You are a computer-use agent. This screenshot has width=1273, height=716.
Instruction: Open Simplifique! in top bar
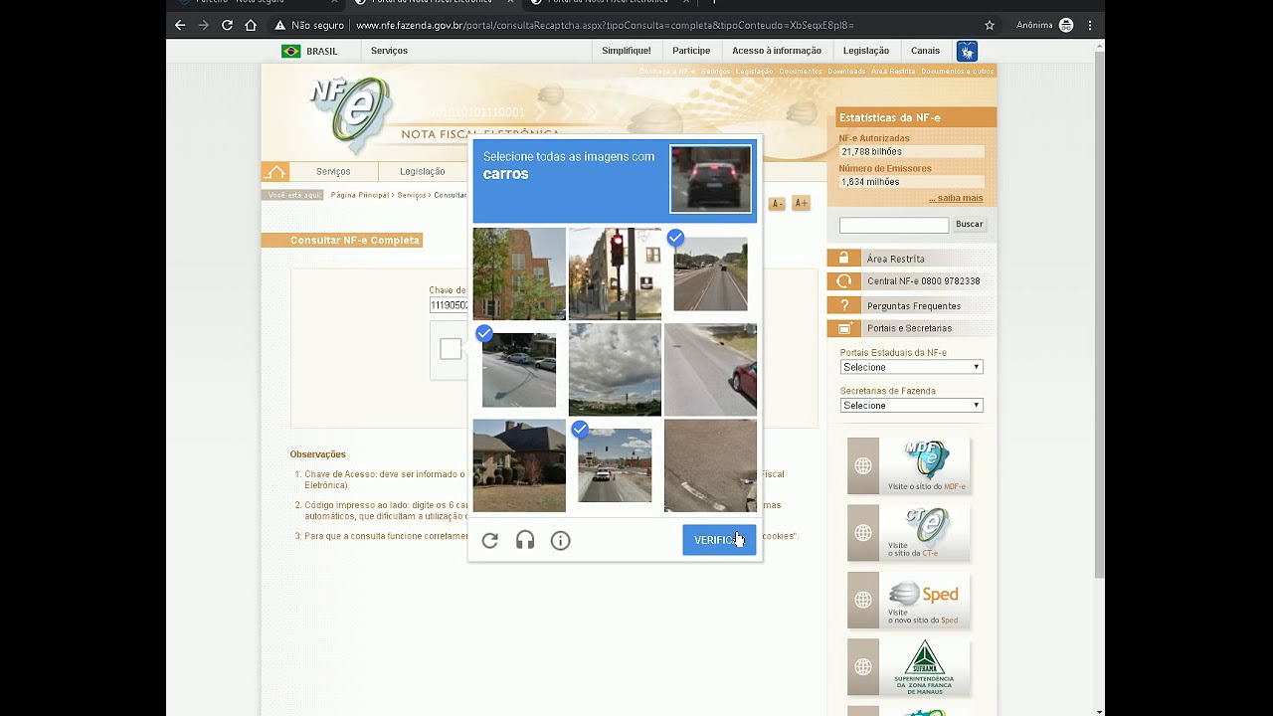[x=627, y=51]
